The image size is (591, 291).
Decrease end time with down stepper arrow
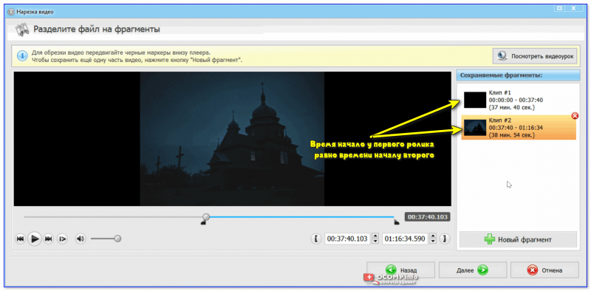point(433,242)
